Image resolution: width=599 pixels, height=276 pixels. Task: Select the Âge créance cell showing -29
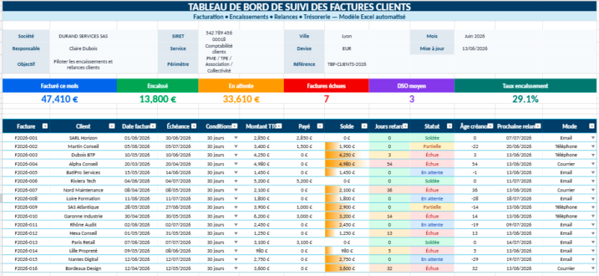[475, 260]
